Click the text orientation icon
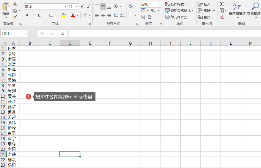 [116, 6]
